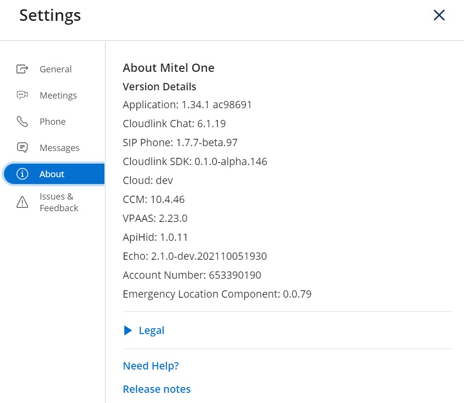Select the Phone settings label
Screen dimensions: 464x403
[52, 121]
